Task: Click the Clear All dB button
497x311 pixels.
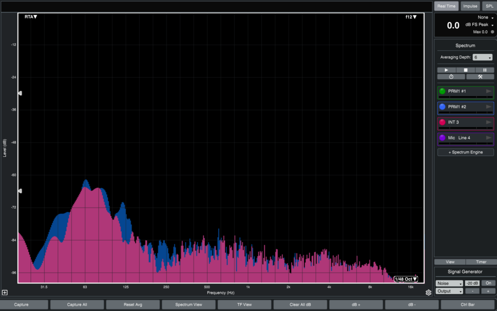Action: click(300, 305)
